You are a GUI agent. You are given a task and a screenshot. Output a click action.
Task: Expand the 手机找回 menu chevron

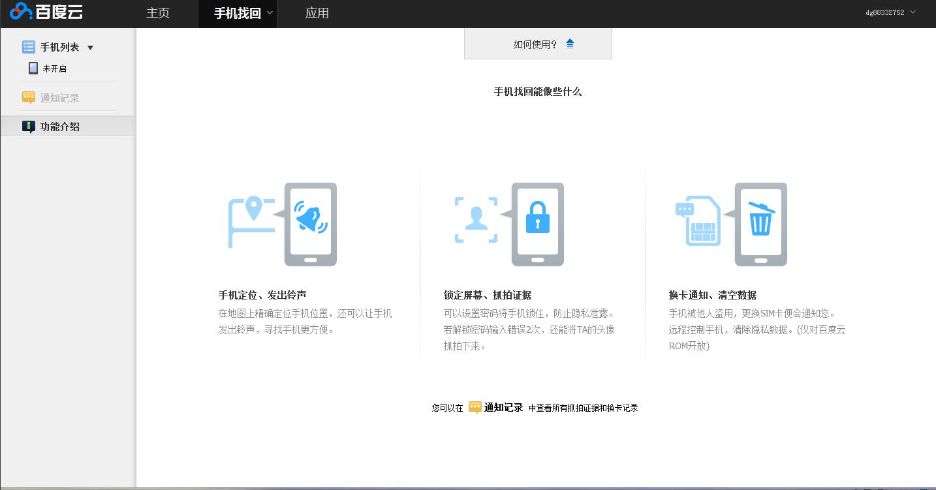(270, 13)
